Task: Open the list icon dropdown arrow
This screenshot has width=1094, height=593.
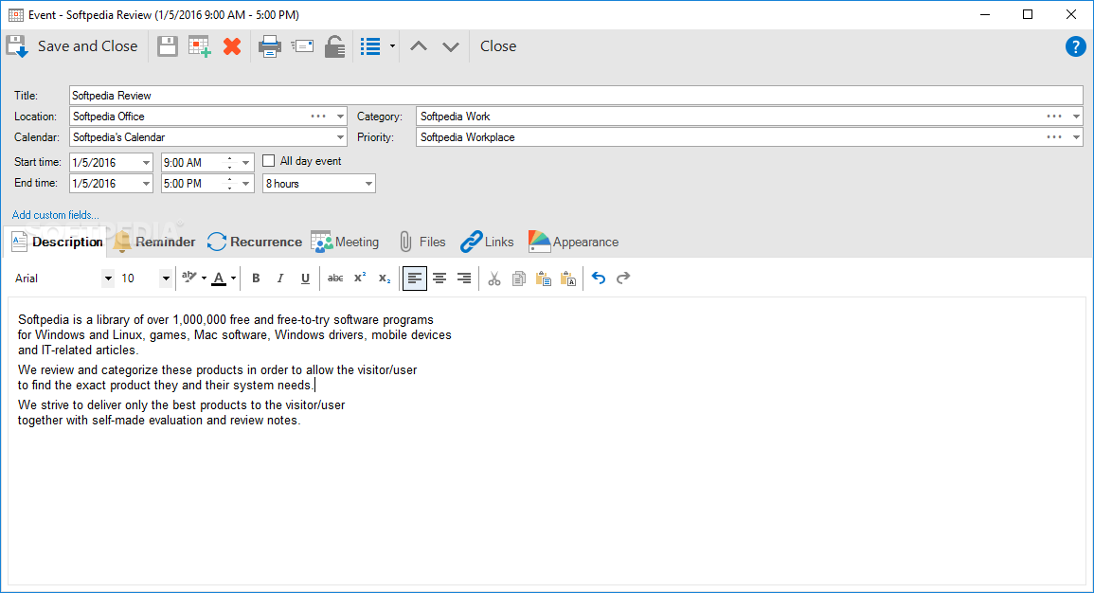Action: tap(392, 46)
